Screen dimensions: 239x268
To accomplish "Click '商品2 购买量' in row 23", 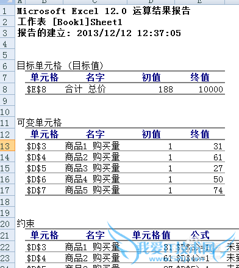I will tap(93, 258).
